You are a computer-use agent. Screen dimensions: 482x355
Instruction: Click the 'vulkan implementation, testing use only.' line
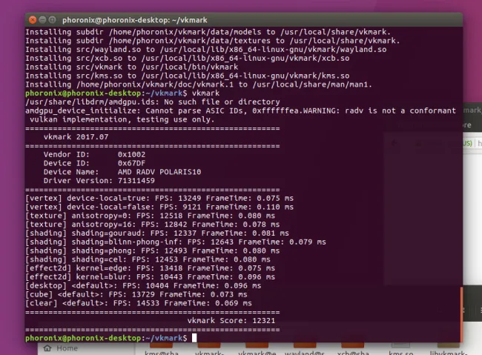coord(122,119)
